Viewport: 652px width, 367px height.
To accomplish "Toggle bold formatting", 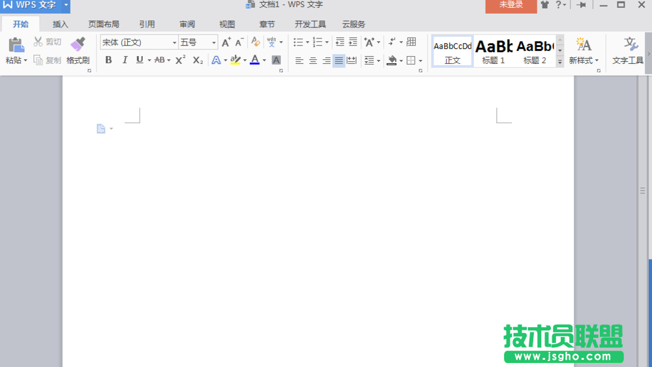I will tap(108, 60).
